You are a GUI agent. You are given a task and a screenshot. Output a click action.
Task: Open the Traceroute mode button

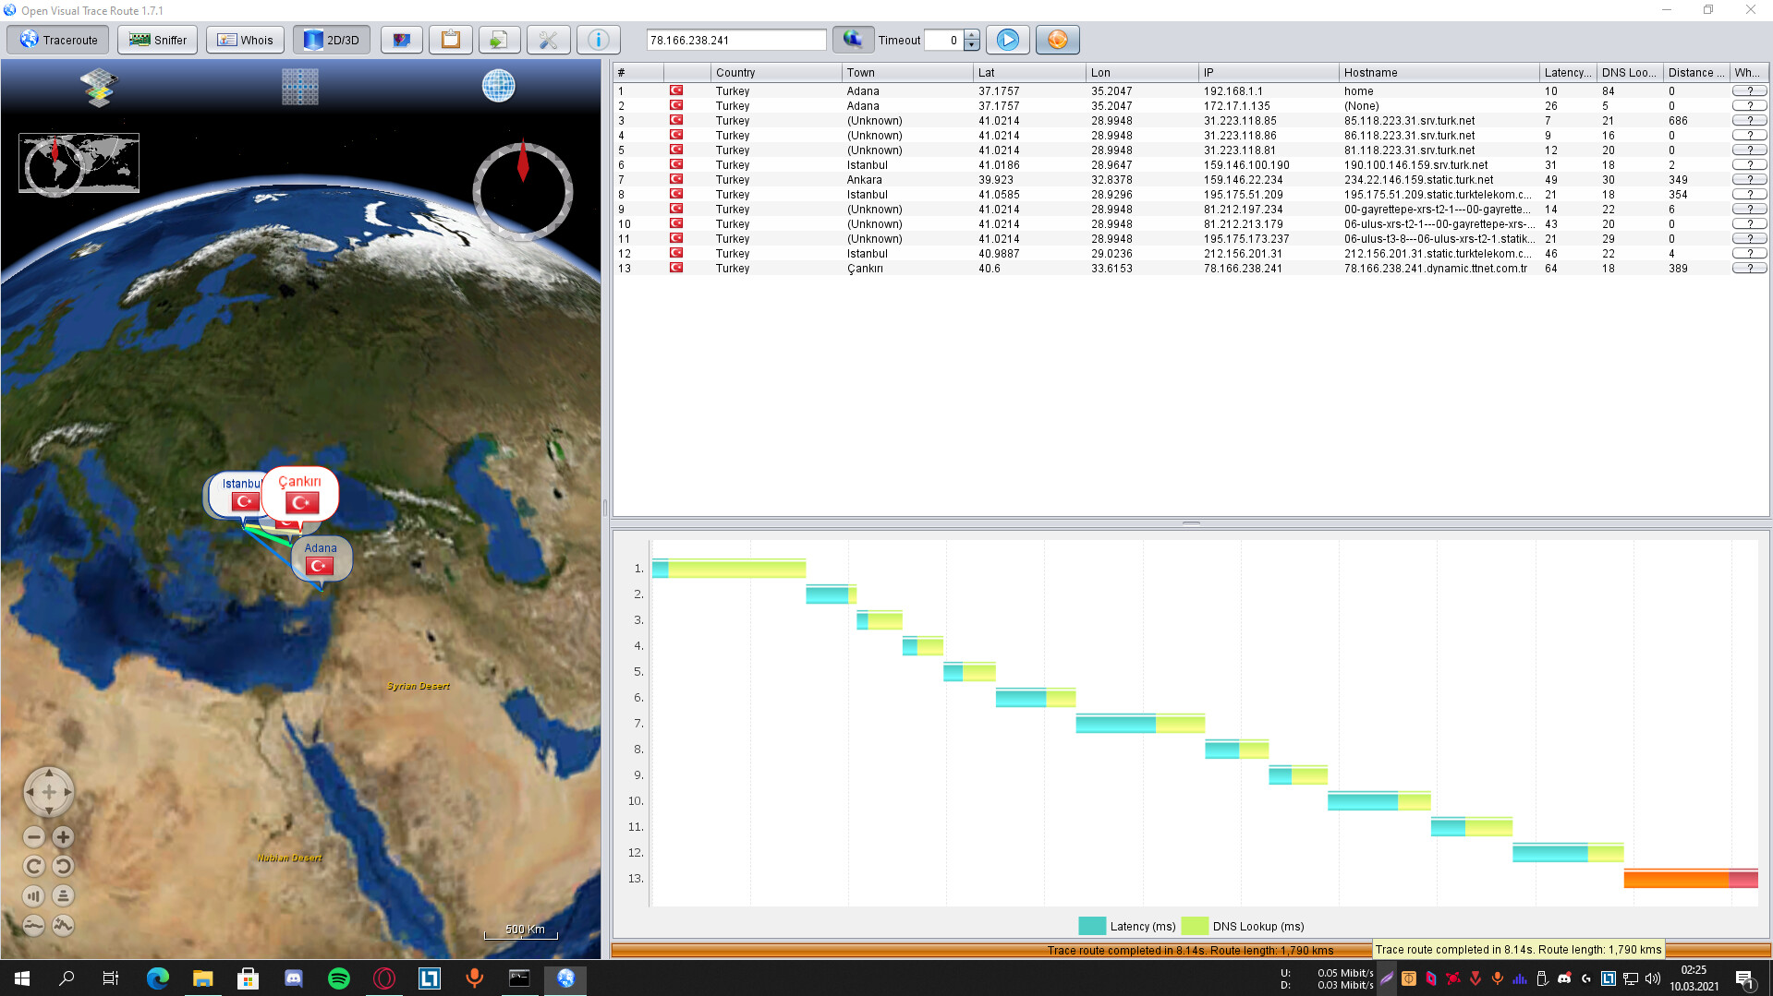pos(58,40)
